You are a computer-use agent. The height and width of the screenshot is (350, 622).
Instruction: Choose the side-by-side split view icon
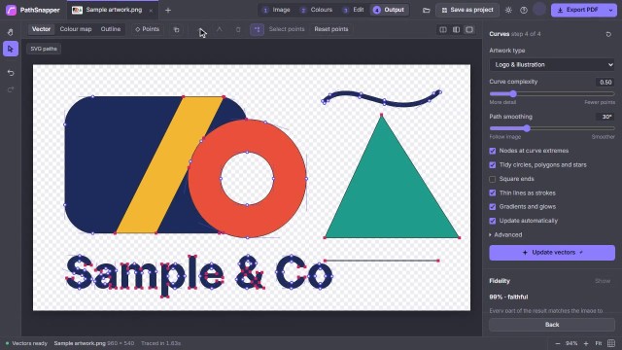point(443,30)
